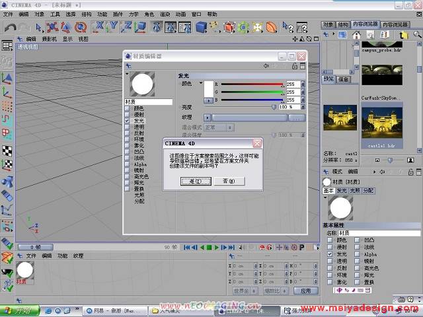
Task: Click the home icon in content browser
Action: click(x=357, y=34)
